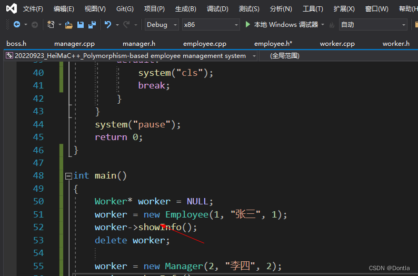Click the save file icon
This screenshot has width=418, height=276.
tap(80, 25)
